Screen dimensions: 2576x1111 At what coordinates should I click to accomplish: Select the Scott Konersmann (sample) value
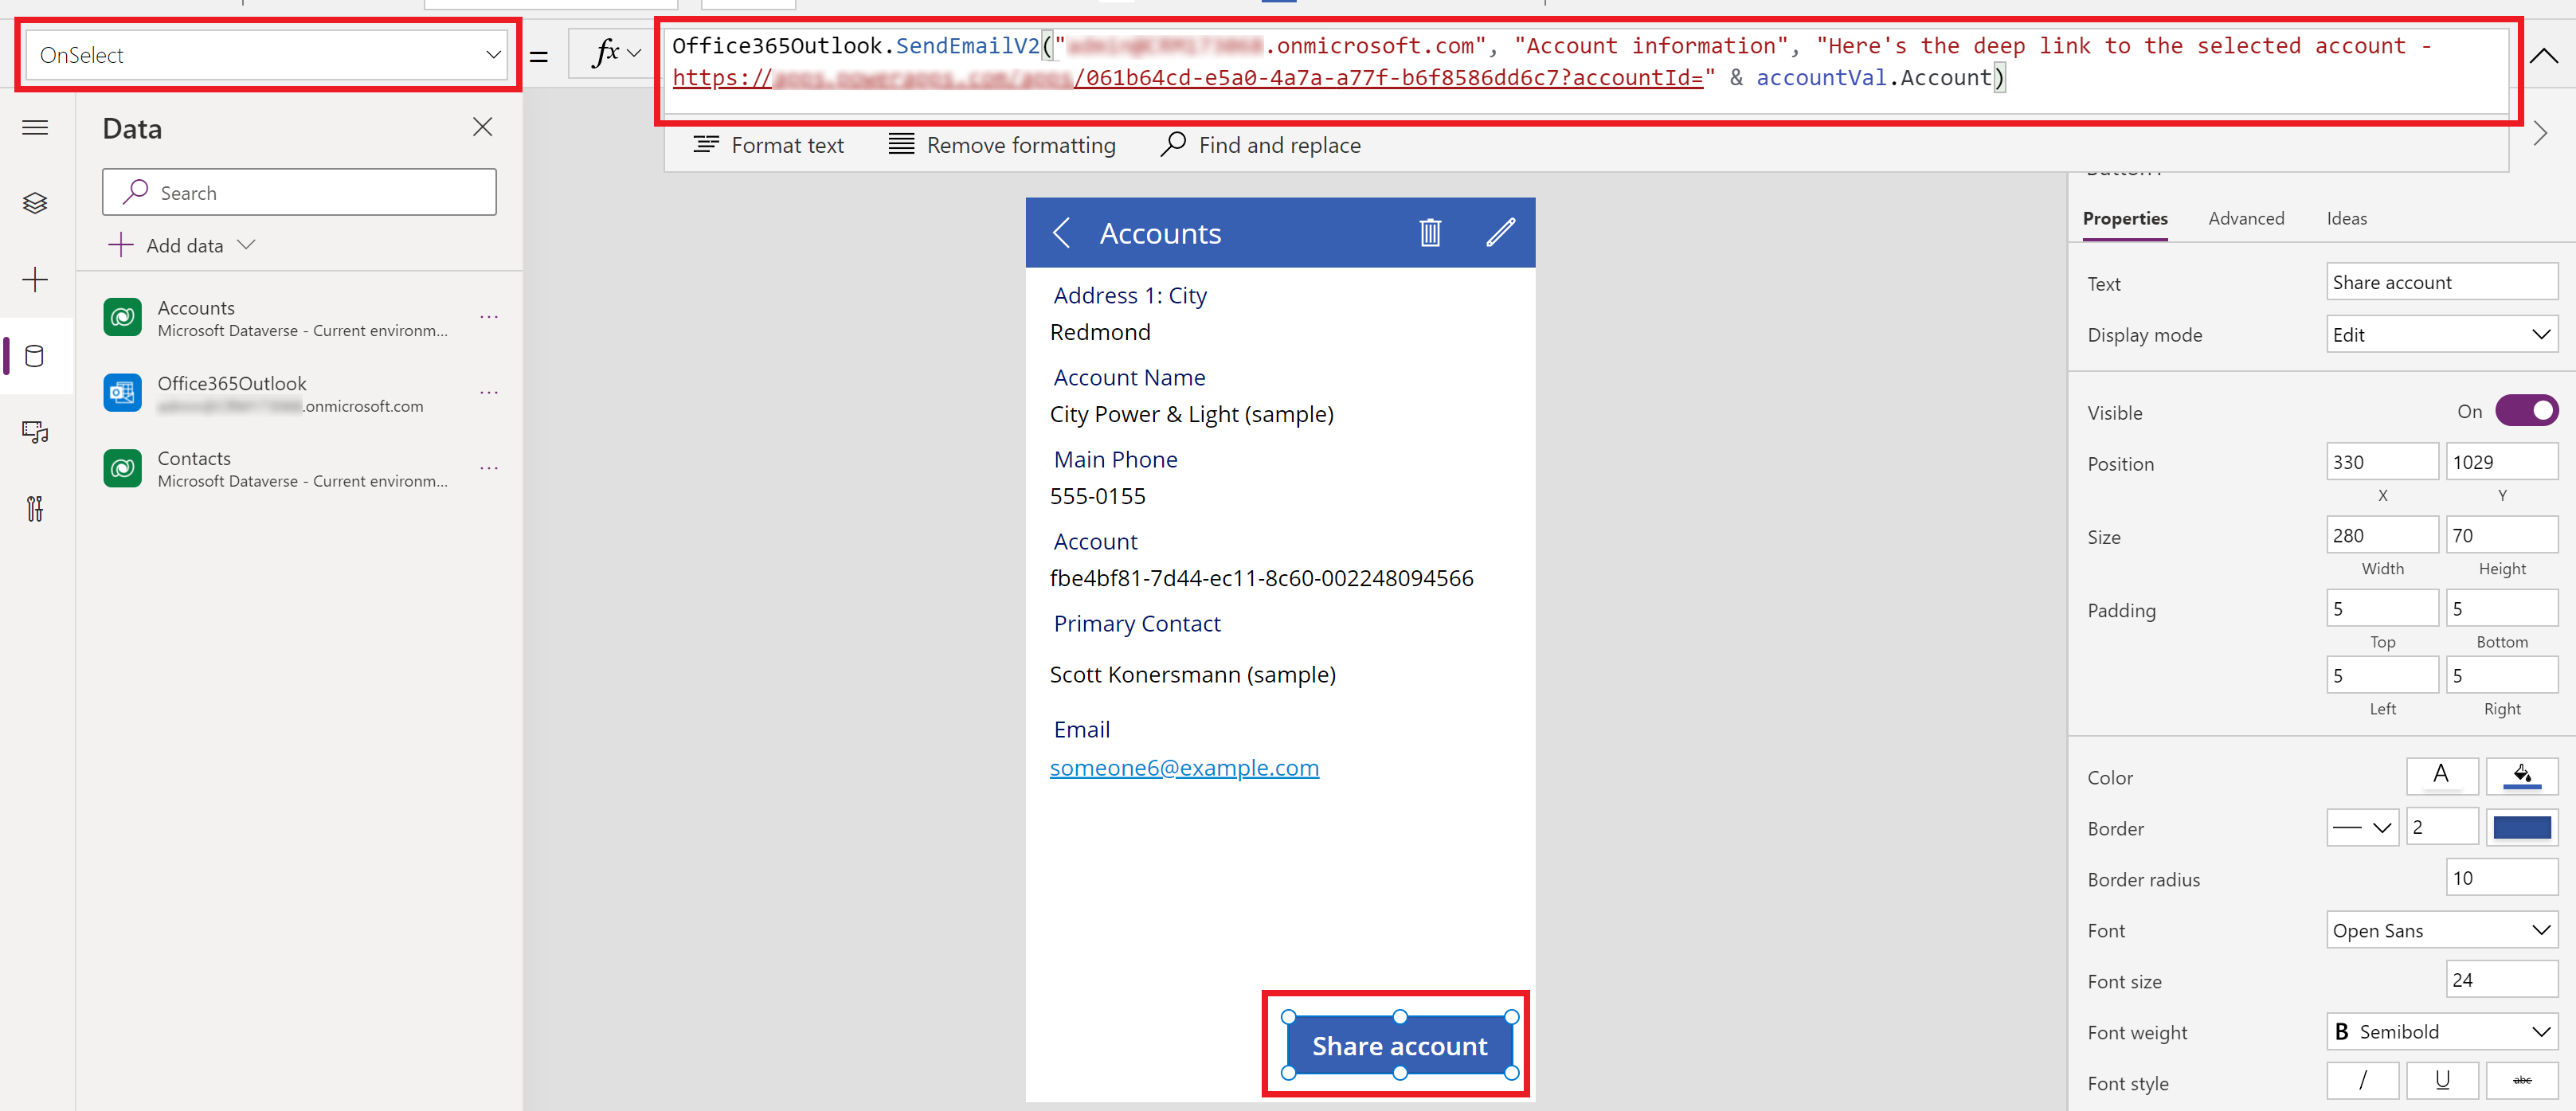(x=1192, y=675)
